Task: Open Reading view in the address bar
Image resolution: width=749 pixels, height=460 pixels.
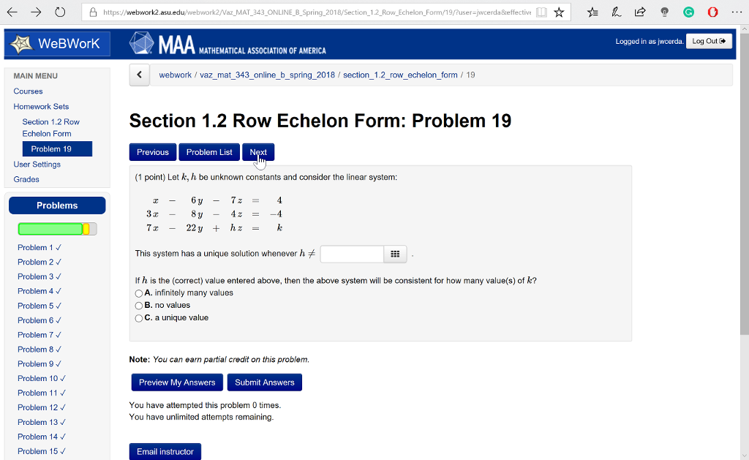Action: [x=541, y=11]
